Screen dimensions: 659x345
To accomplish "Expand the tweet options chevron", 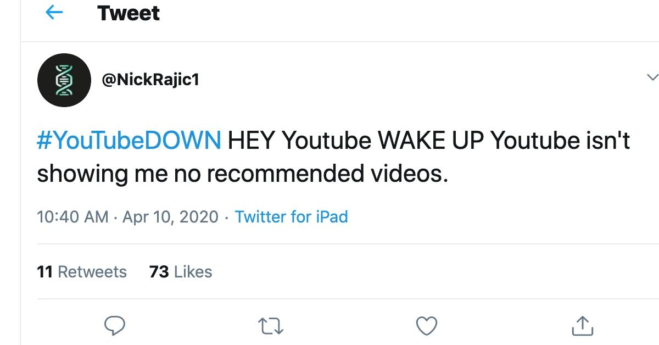I will pos(651,77).
